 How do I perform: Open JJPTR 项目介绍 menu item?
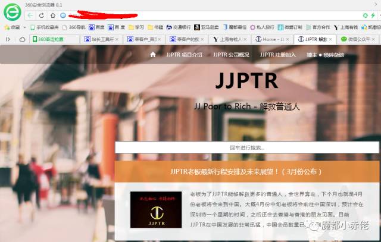pos(184,55)
